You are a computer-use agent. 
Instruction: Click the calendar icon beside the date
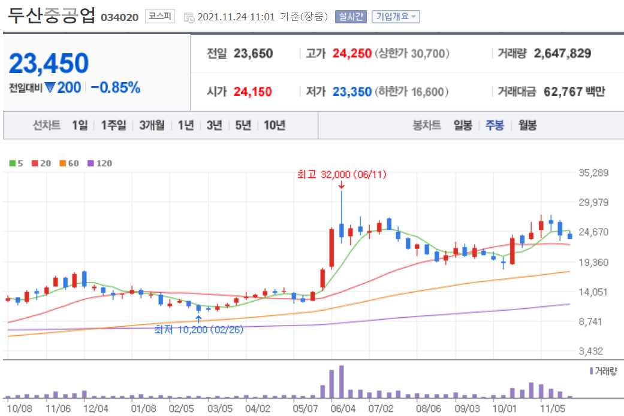(x=189, y=17)
